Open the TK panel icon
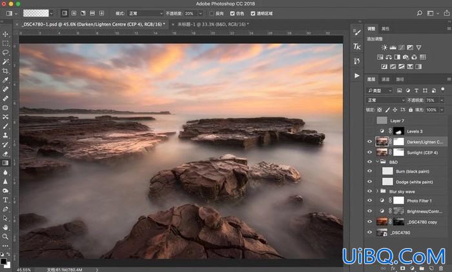 click(357, 46)
